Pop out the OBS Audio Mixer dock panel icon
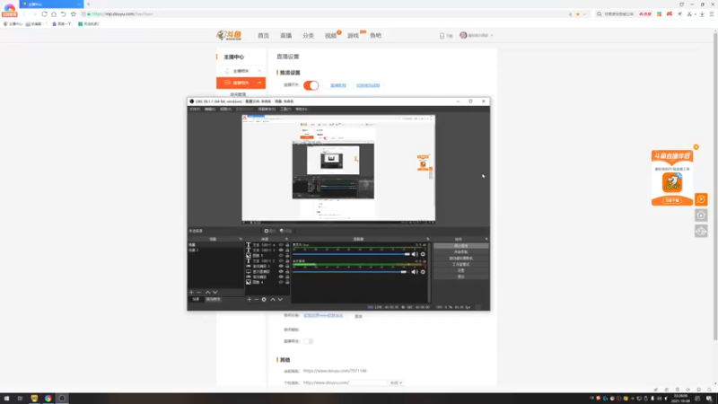 coord(428,239)
